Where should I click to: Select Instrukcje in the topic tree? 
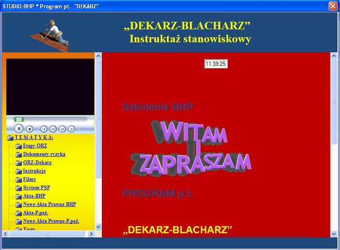[34, 171]
